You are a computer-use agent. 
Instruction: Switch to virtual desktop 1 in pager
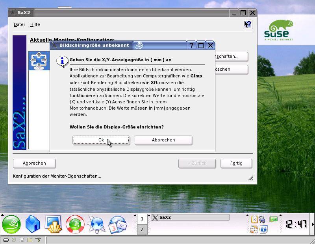[x=142, y=219]
